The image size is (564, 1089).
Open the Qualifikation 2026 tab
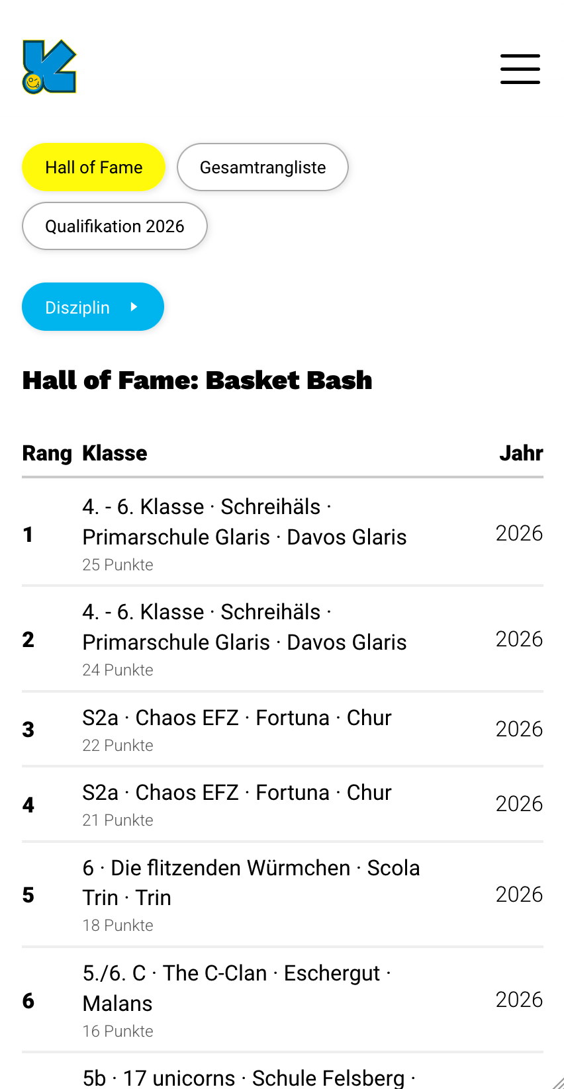115,226
